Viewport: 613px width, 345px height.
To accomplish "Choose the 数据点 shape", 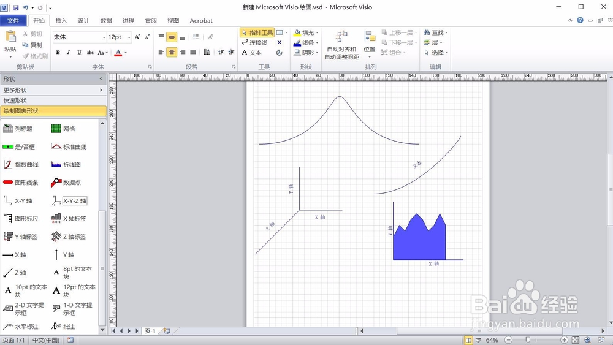I will coord(66,183).
